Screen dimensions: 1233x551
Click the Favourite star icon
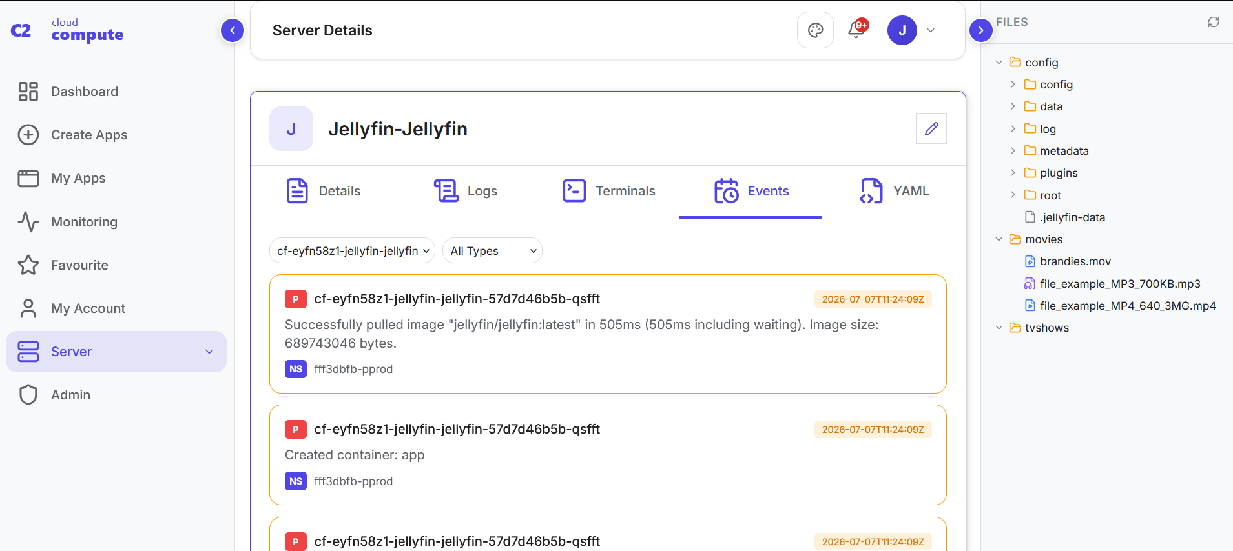[28, 265]
